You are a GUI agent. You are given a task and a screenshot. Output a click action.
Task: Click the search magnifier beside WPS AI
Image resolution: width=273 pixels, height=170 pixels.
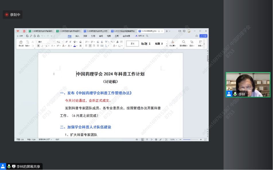point(147,36)
